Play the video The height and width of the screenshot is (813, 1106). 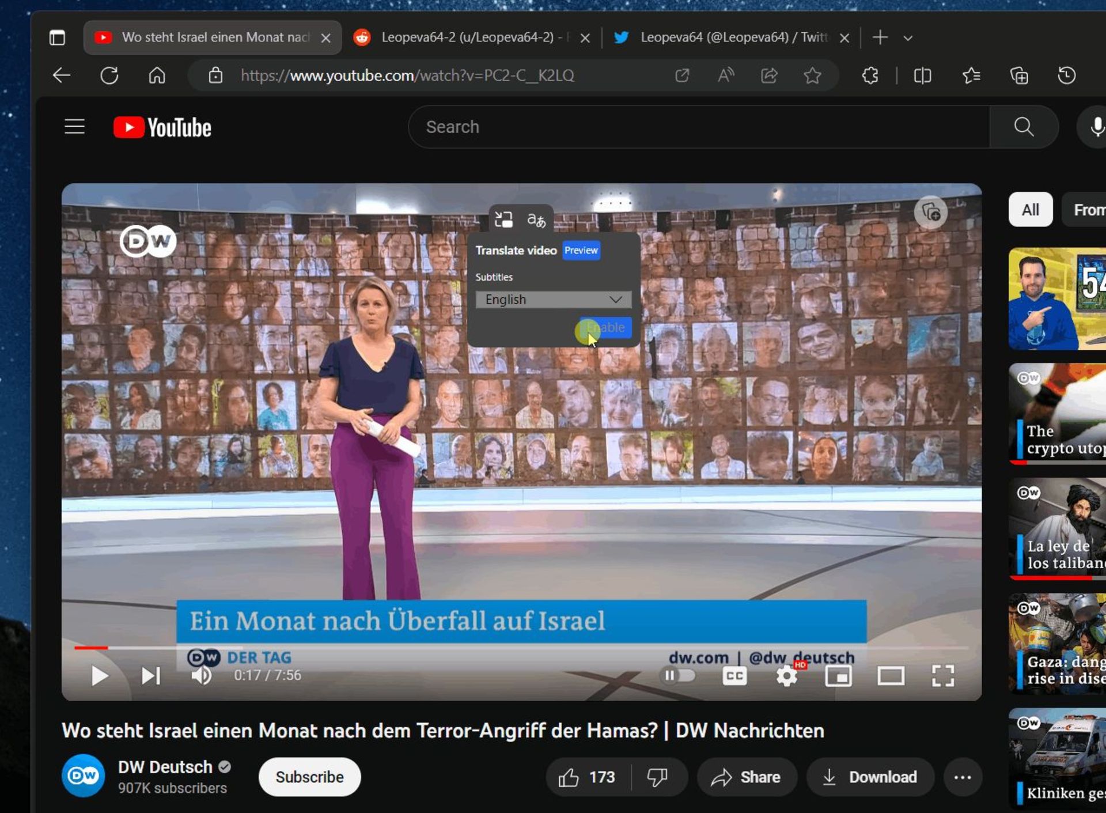pyautogui.click(x=100, y=676)
